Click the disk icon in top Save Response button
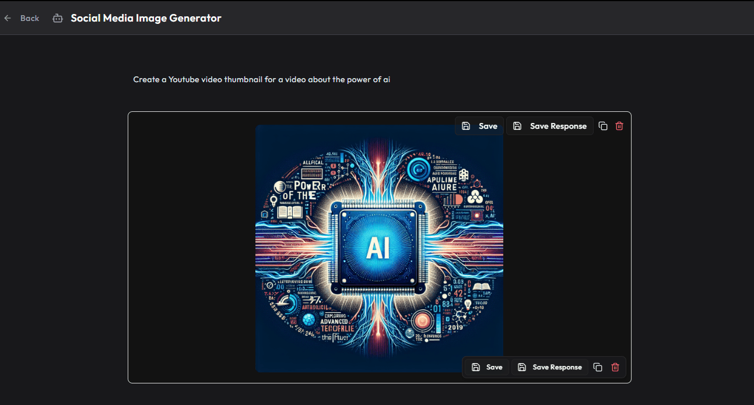 coord(517,126)
